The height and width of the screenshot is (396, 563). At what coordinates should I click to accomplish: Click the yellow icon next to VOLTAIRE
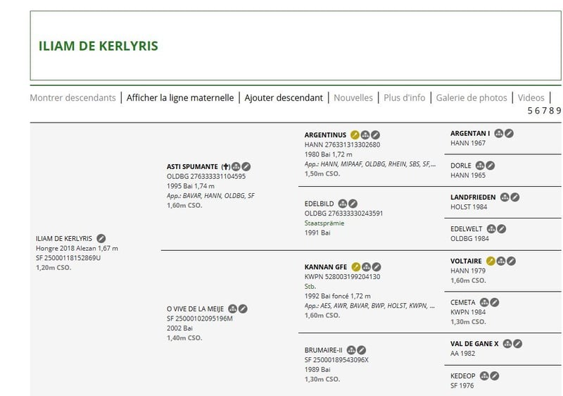491,261
